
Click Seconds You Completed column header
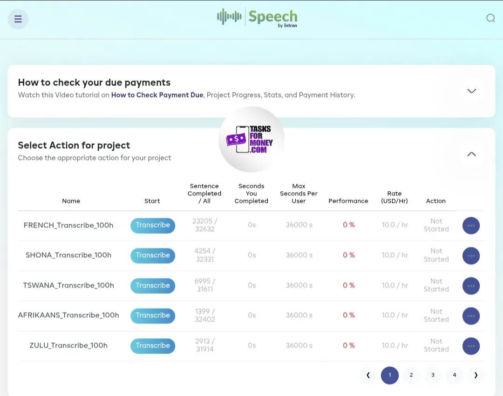(251, 194)
